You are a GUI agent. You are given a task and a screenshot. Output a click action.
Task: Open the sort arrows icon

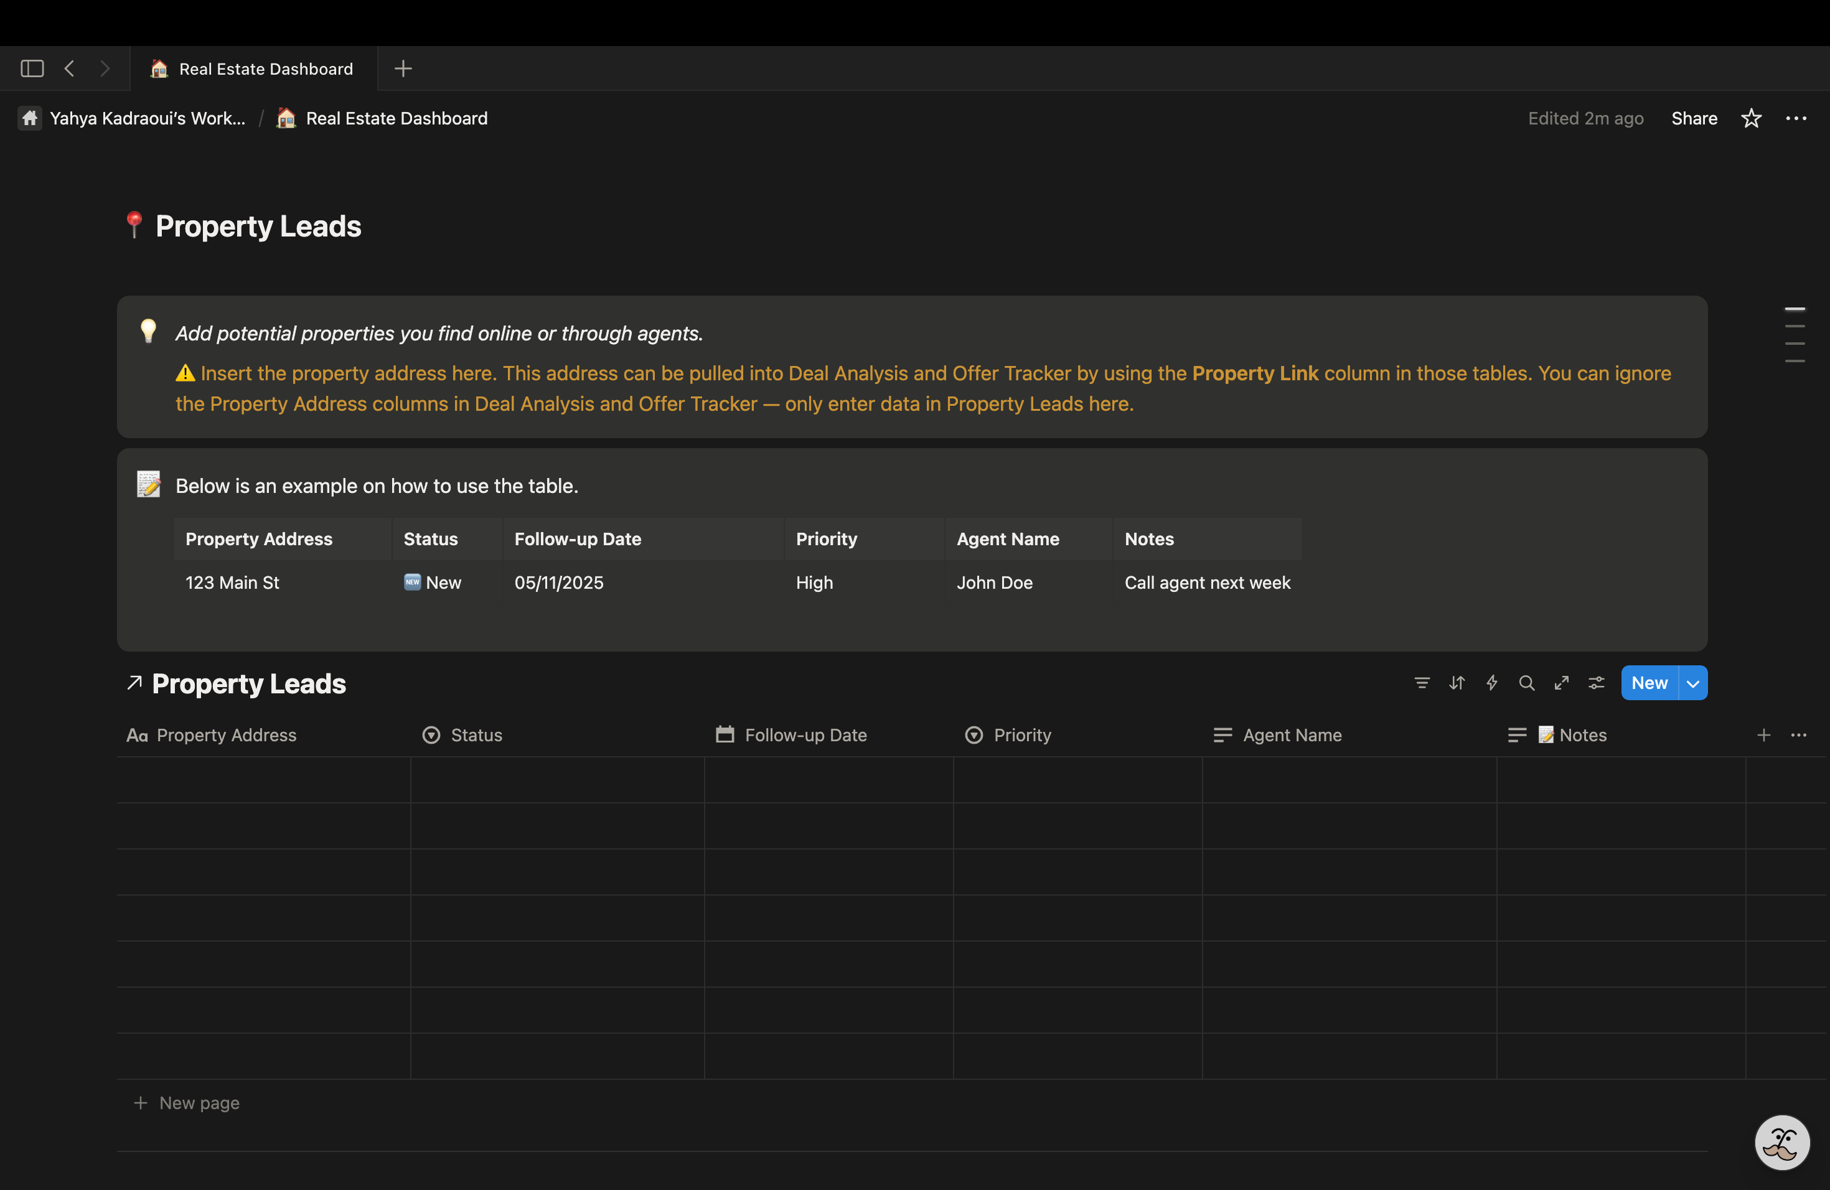[x=1457, y=683]
